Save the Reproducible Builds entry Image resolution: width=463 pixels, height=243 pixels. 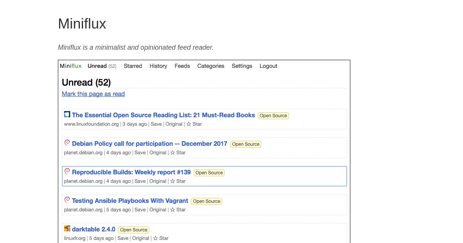tap(140, 181)
